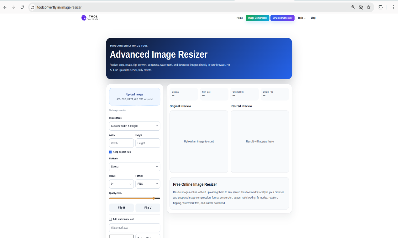This screenshot has width=398, height=238.
Task: Click the Height input field
Action: pyautogui.click(x=148, y=143)
